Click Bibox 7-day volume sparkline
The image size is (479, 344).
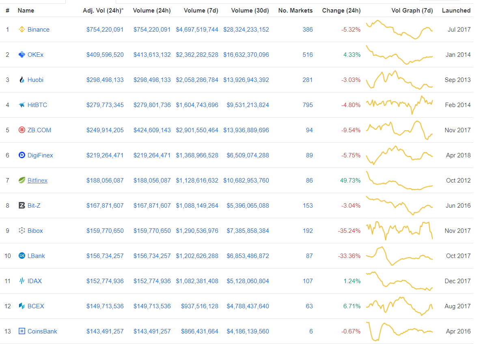[399, 231]
